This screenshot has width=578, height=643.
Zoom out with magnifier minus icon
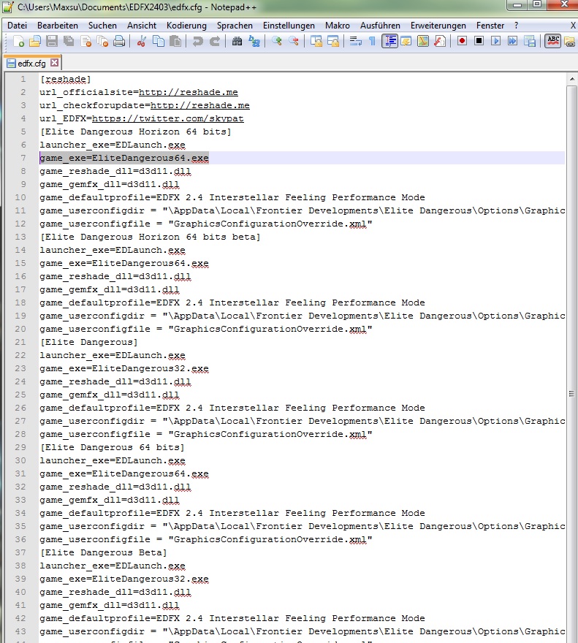pyautogui.click(x=294, y=41)
